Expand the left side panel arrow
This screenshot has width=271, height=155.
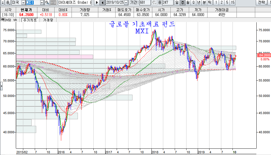coord(1,86)
